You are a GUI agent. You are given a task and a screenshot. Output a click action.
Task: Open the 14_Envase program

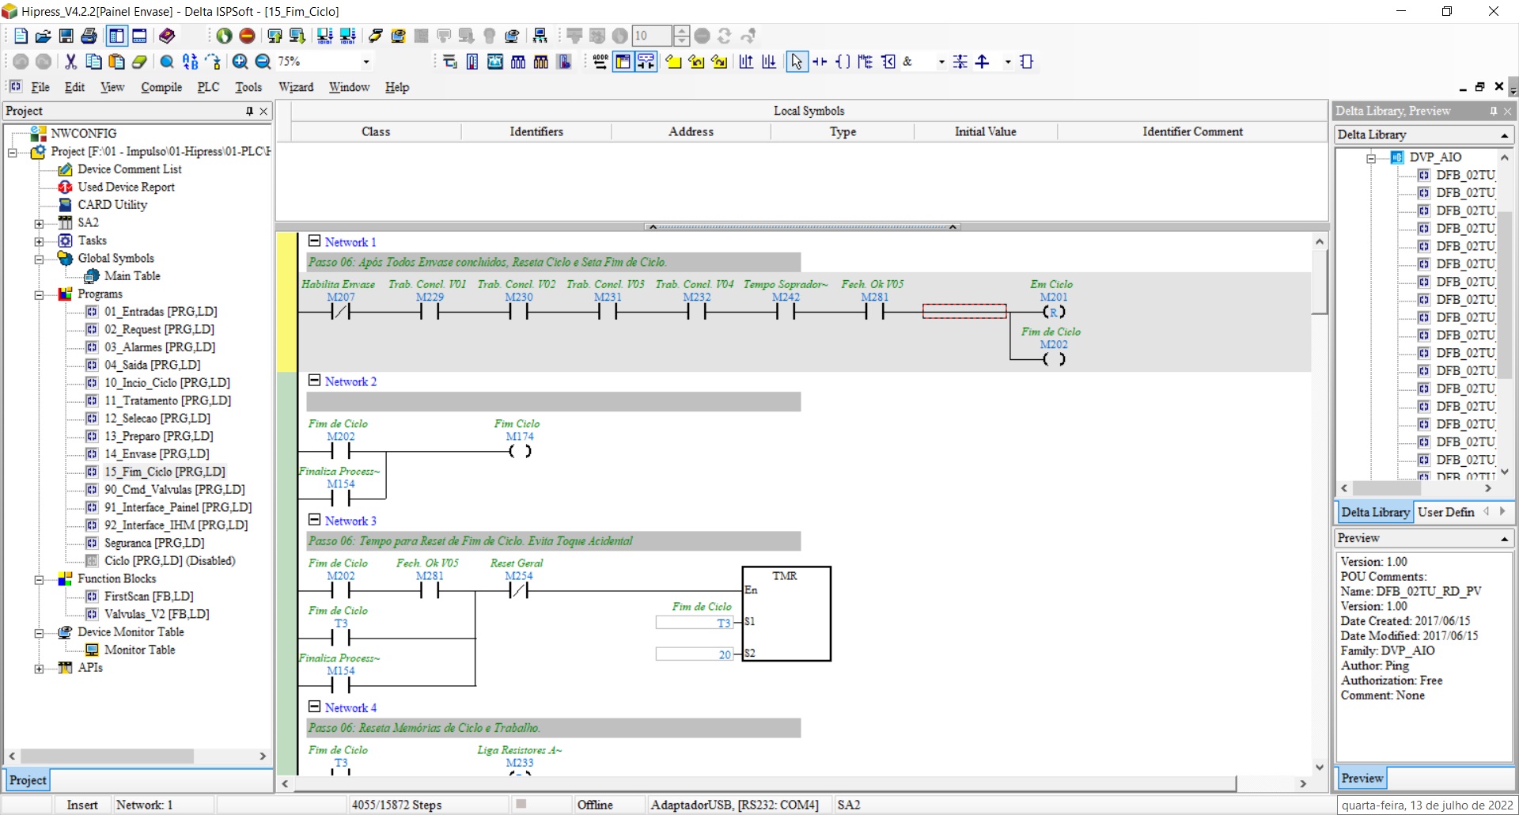tap(157, 453)
